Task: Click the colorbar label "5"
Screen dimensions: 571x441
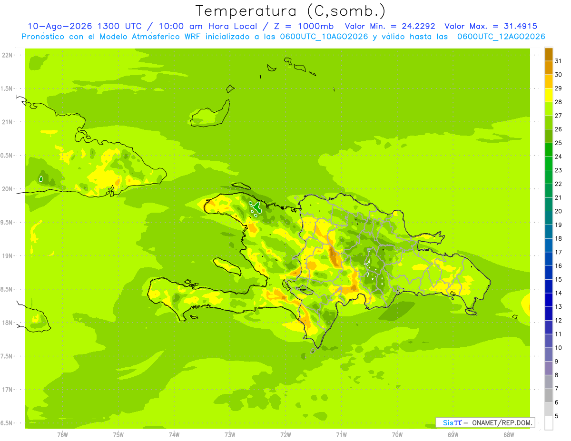Action: (557, 416)
